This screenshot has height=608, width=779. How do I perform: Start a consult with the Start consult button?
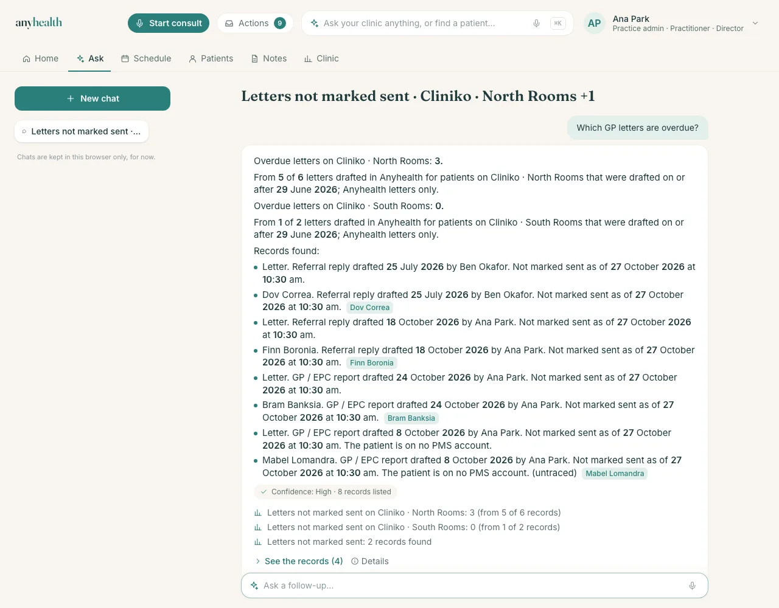(x=169, y=23)
